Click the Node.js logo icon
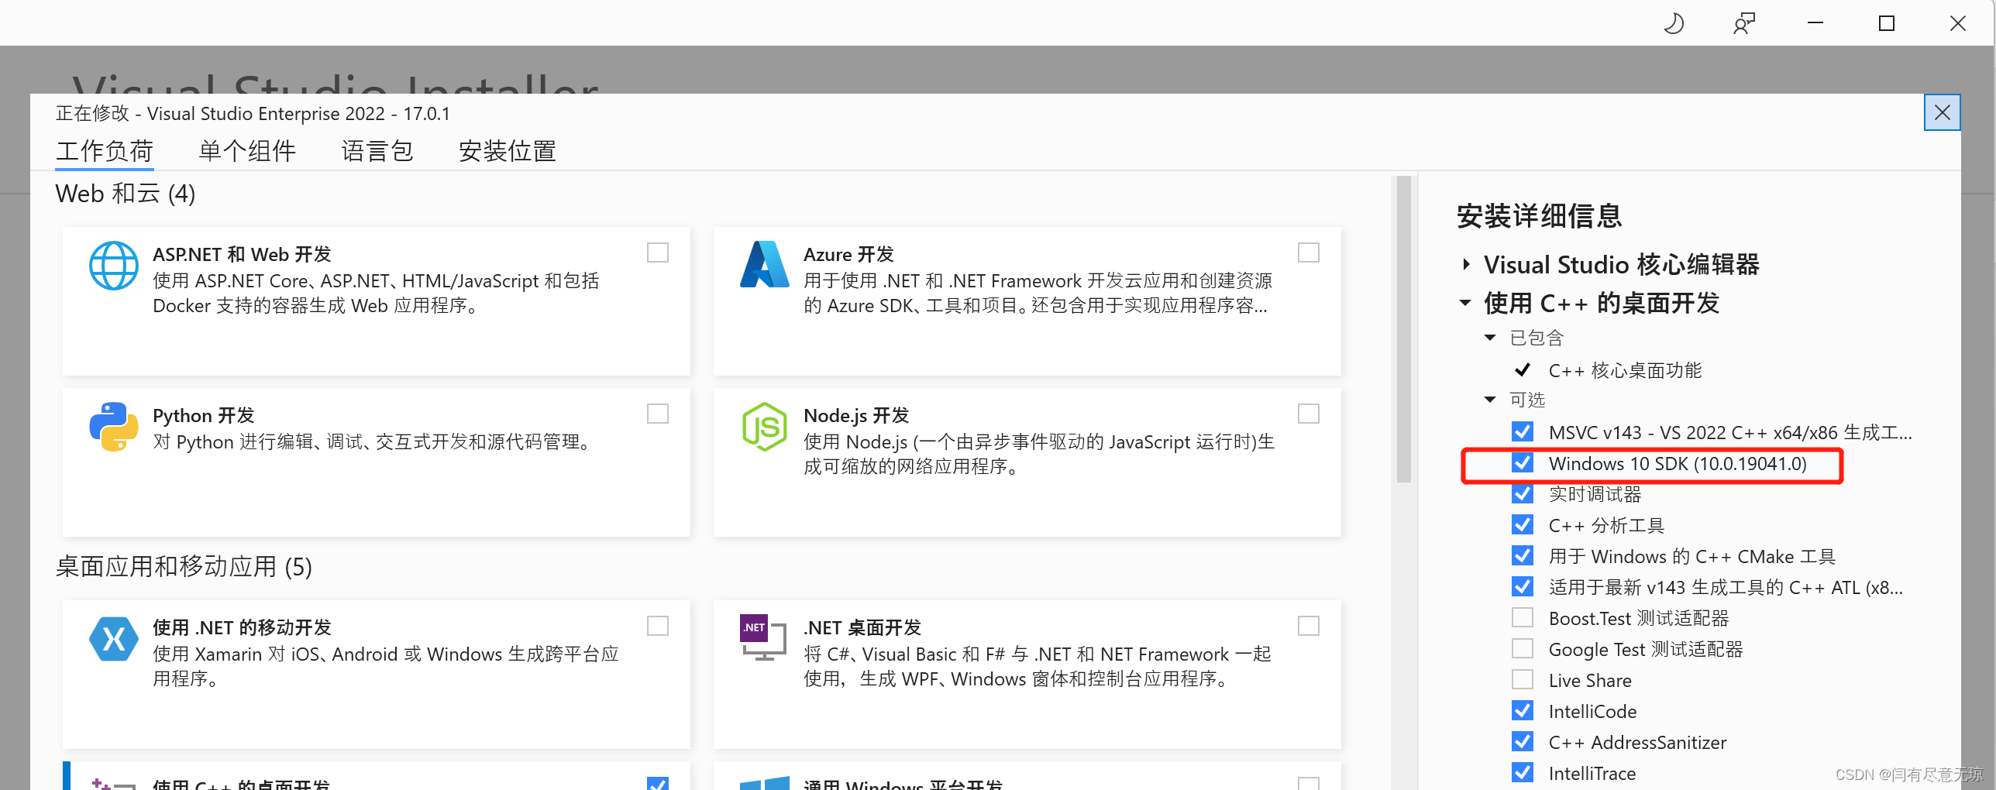The width and height of the screenshot is (1996, 790). tap(764, 427)
